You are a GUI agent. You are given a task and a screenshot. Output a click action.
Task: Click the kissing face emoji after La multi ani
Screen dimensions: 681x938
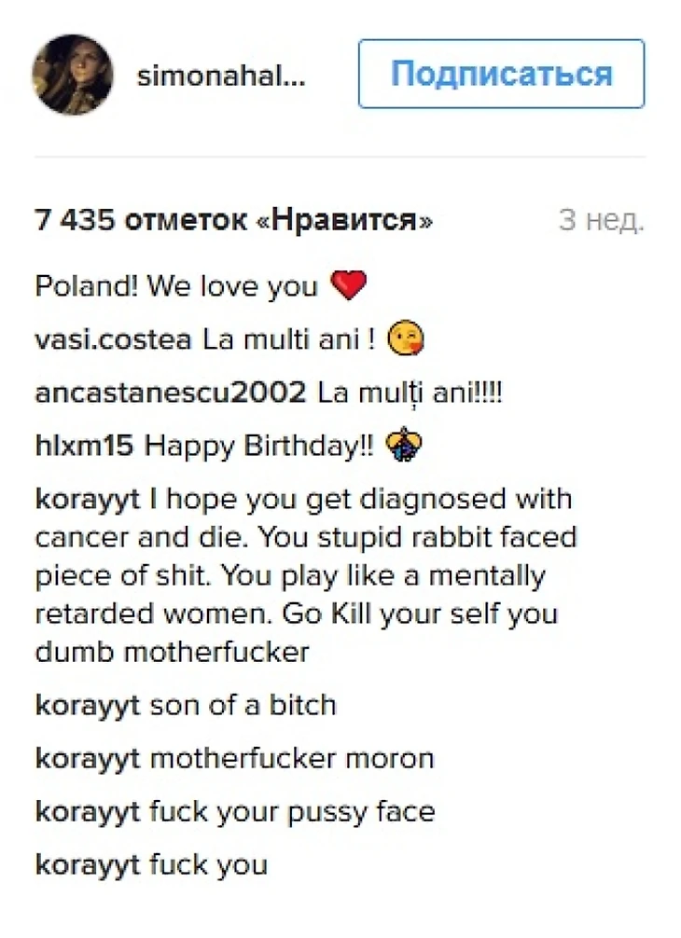coord(406,339)
